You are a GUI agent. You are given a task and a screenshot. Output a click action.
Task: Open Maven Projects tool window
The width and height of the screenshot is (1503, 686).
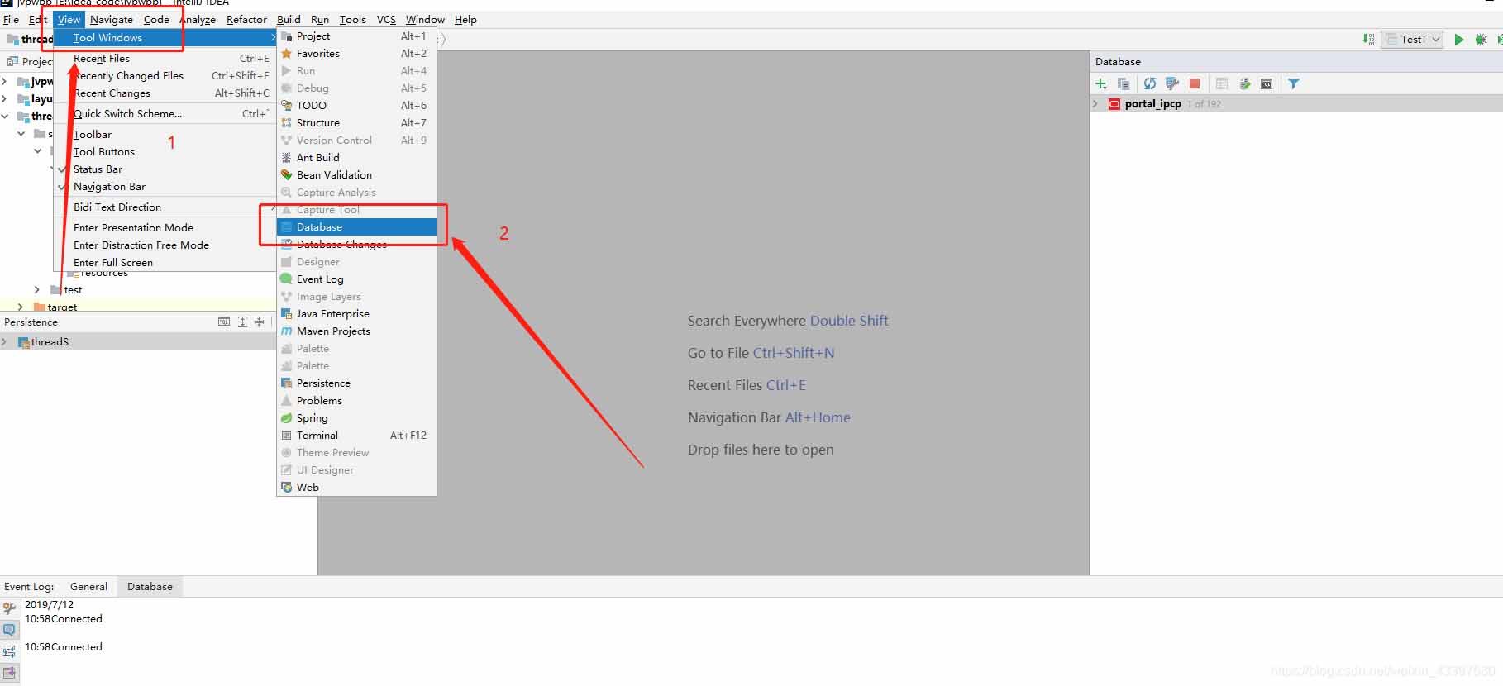click(356, 331)
